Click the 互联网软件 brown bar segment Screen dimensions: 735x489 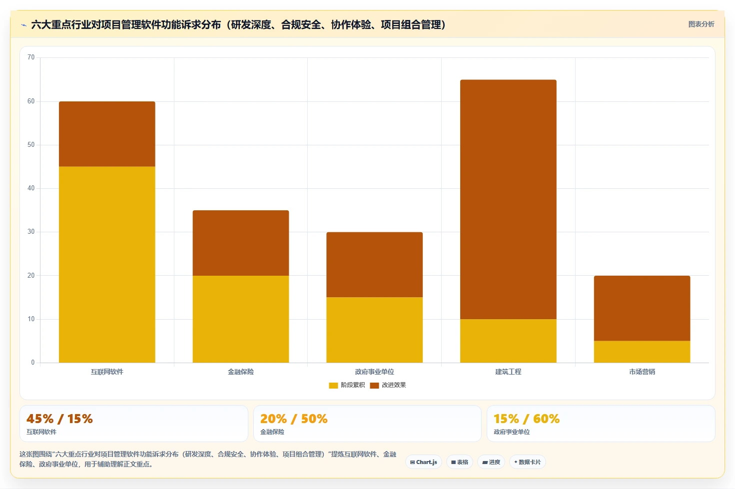point(107,134)
